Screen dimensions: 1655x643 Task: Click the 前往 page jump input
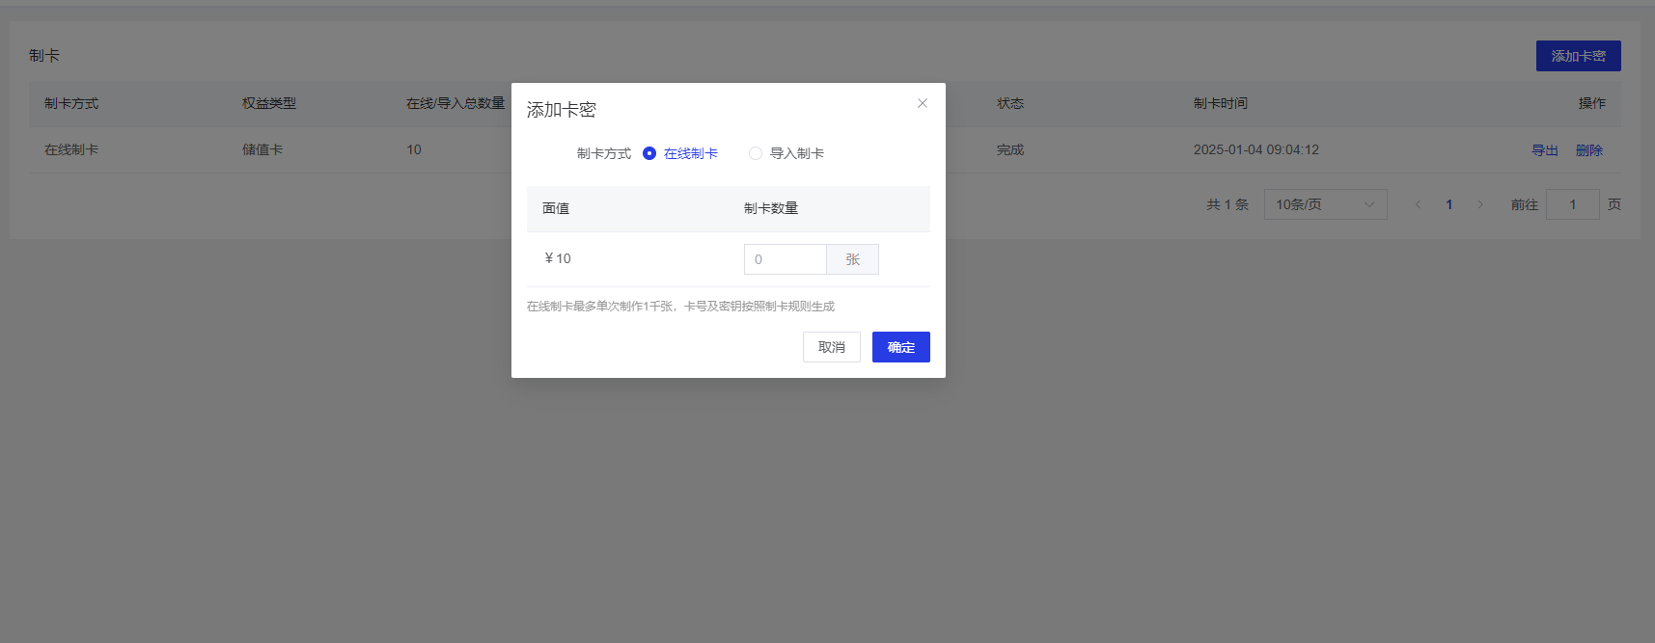tap(1572, 204)
